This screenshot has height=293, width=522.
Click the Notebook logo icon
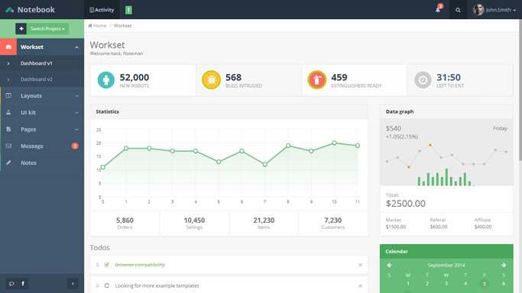10,10
